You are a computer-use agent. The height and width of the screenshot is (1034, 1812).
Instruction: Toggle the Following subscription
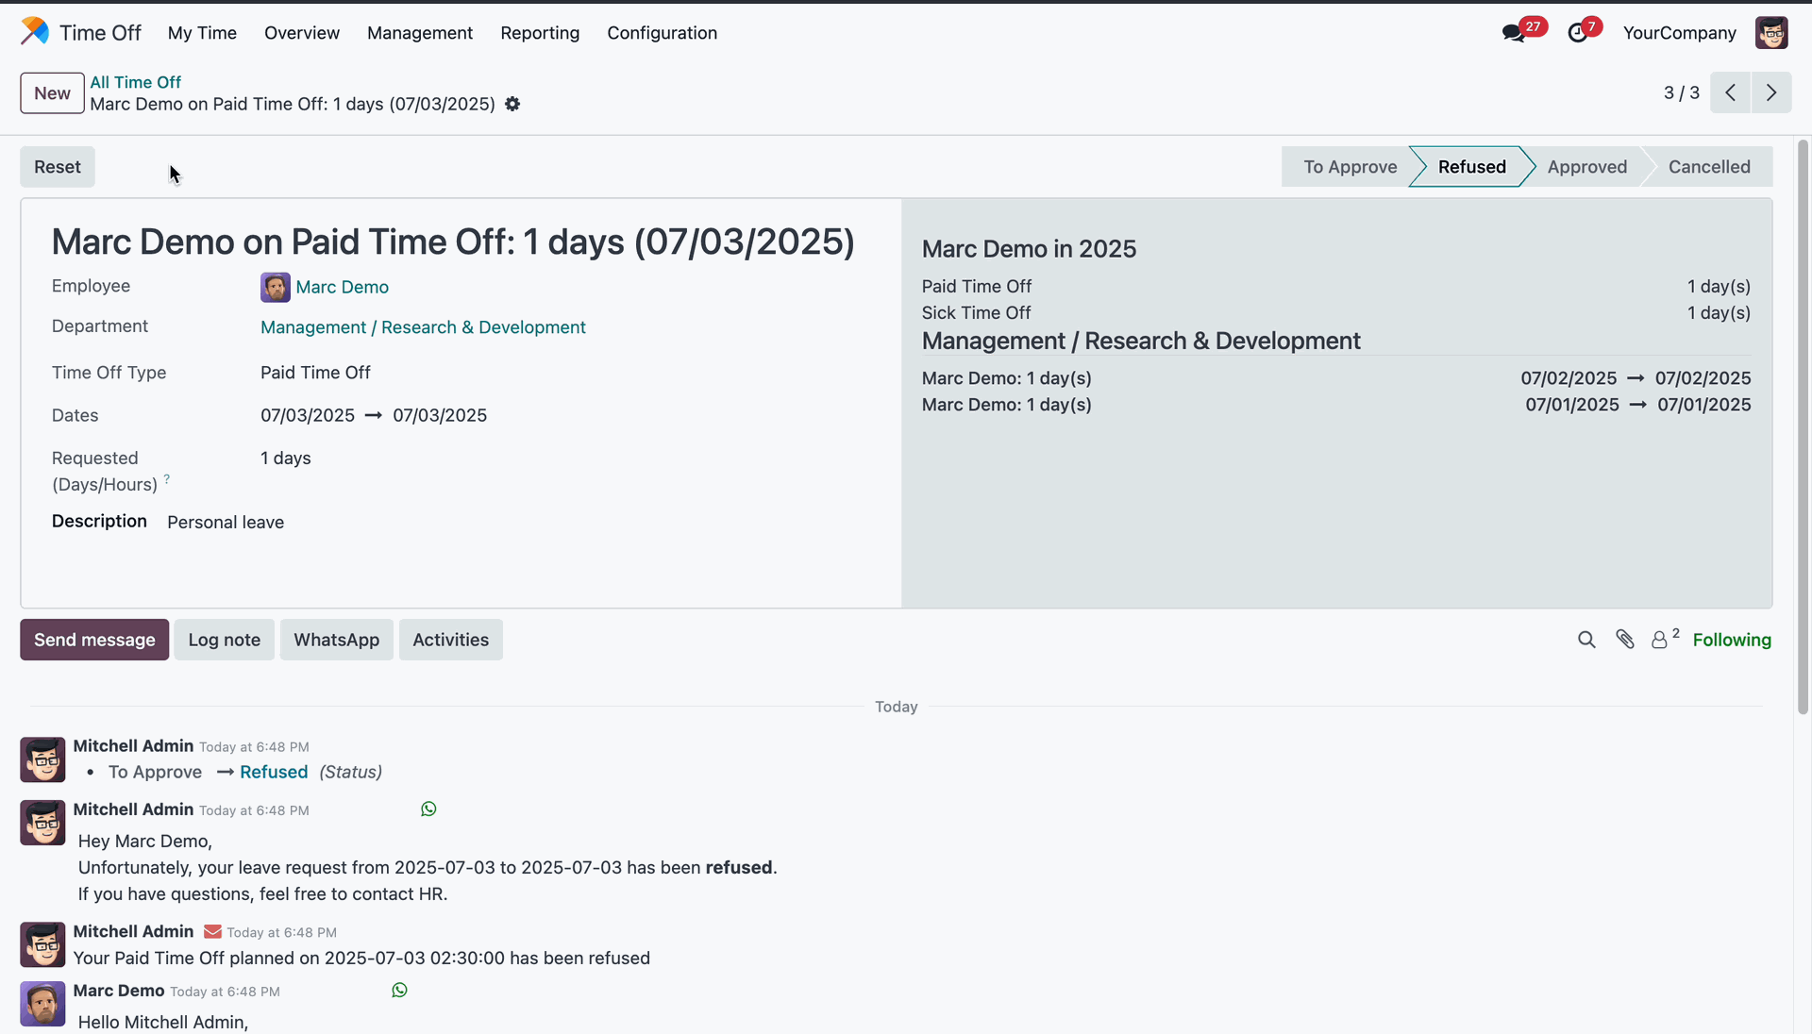(x=1732, y=640)
